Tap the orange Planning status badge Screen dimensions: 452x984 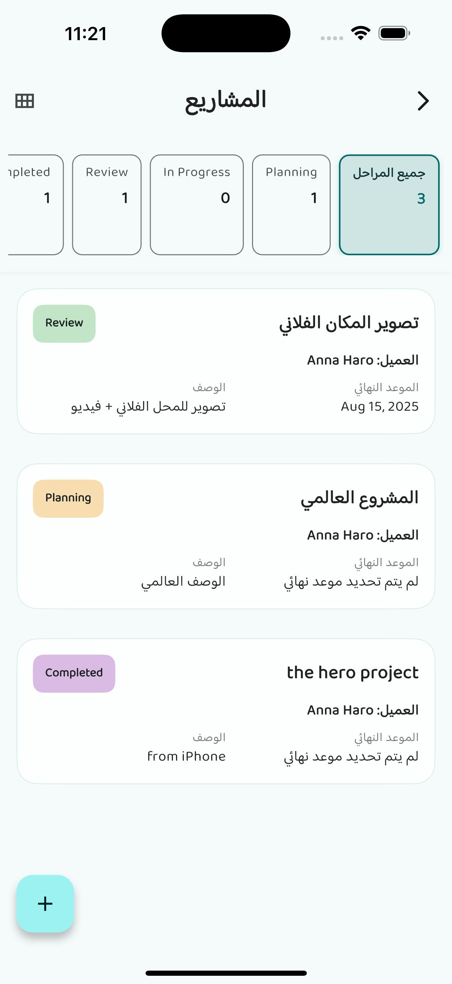[68, 498]
